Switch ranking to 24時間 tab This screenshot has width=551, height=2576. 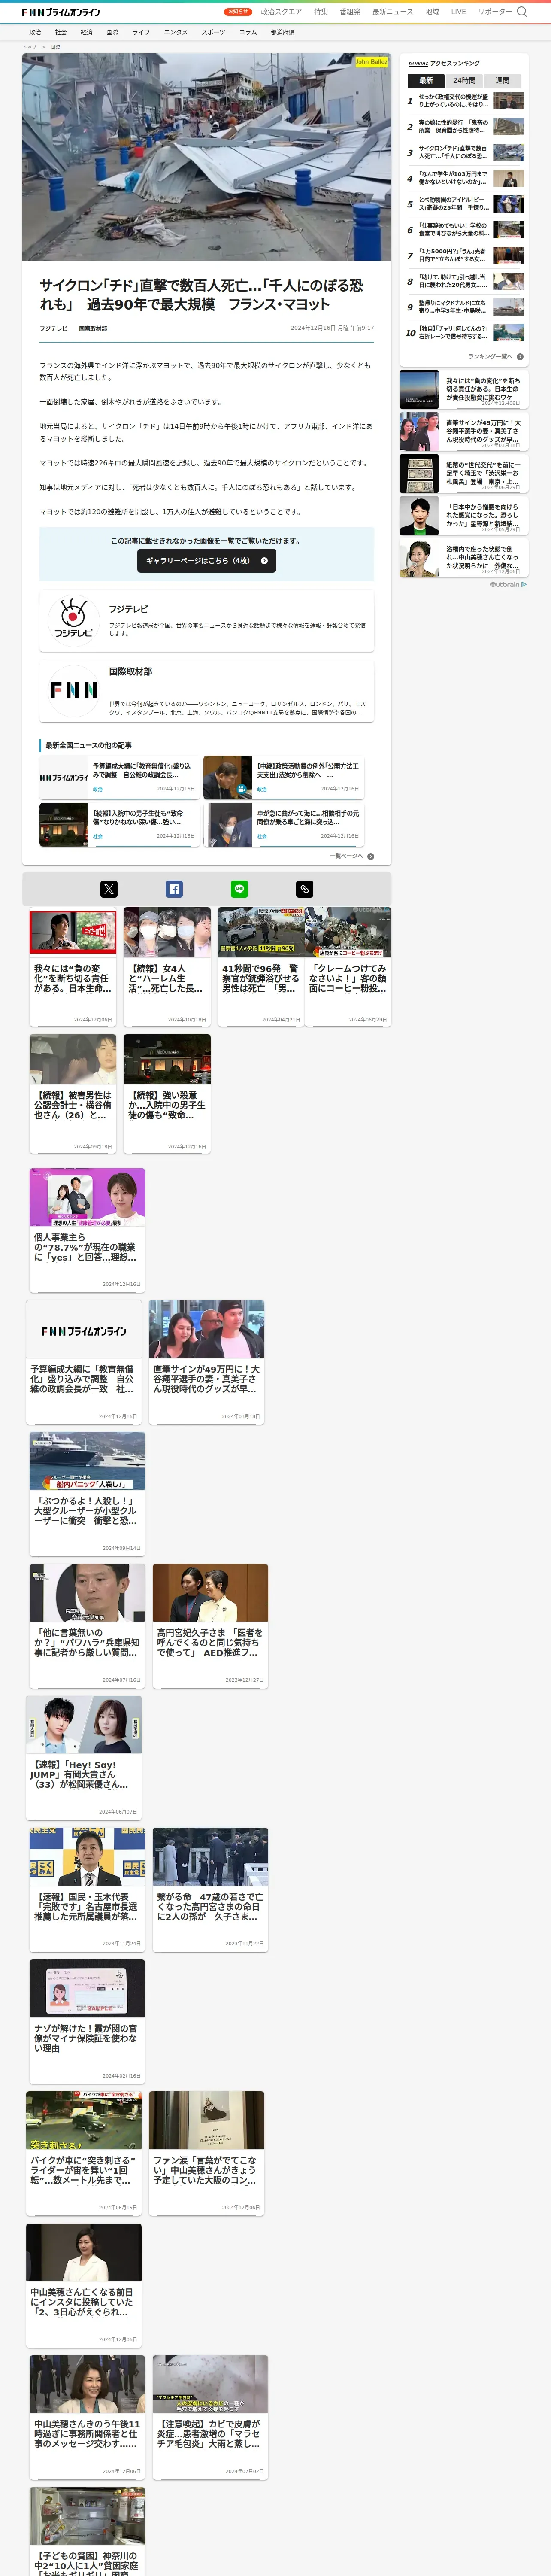pyautogui.click(x=464, y=80)
